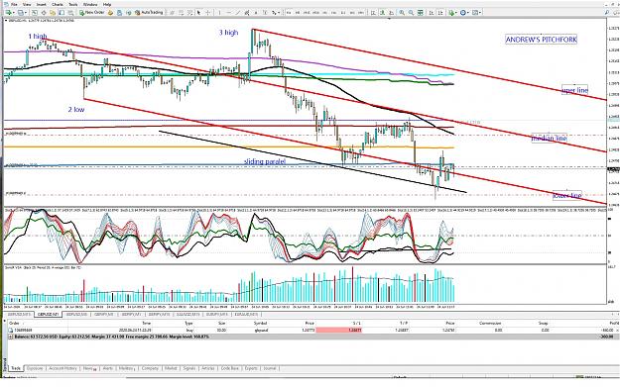Click the search magnifier icon
This screenshot has height=387, width=620.
(606, 13)
